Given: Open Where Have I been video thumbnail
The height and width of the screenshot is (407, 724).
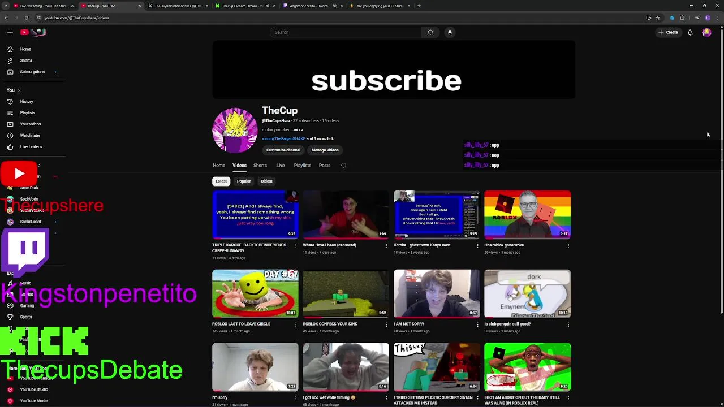Looking at the screenshot, I should pyautogui.click(x=346, y=215).
